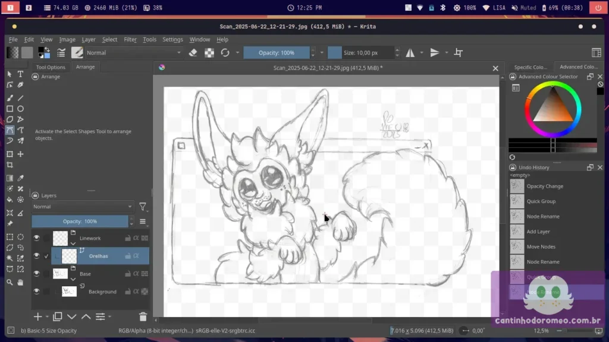Open the layer properties arrow menu
Viewport: 609px width, 342px height.
[110, 317]
